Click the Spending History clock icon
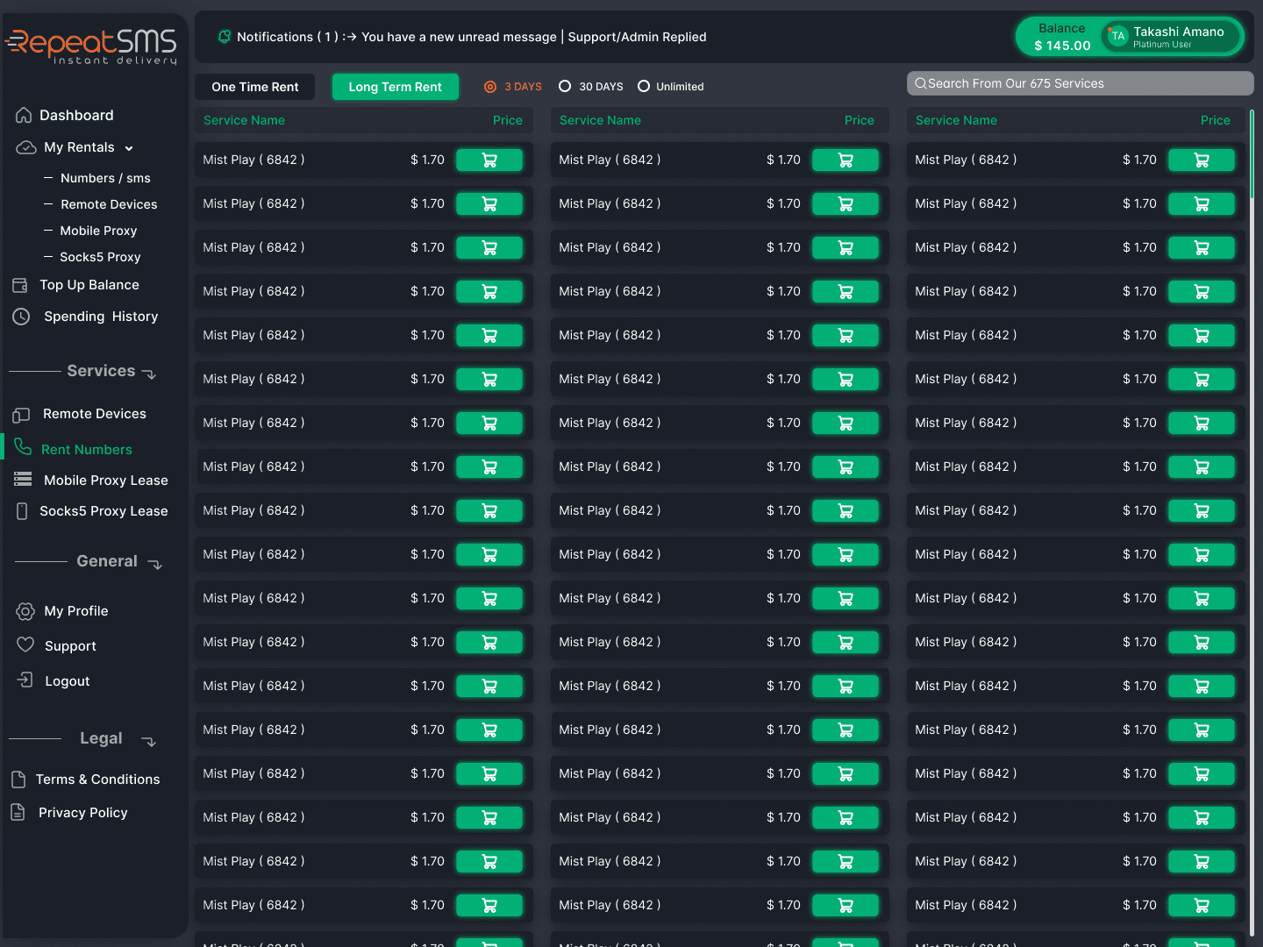This screenshot has height=947, width=1263. 21,316
